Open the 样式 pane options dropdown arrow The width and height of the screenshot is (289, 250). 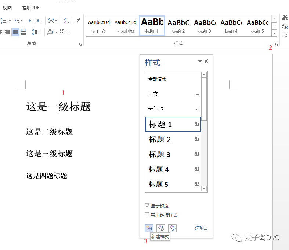pyautogui.click(x=200, y=61)
